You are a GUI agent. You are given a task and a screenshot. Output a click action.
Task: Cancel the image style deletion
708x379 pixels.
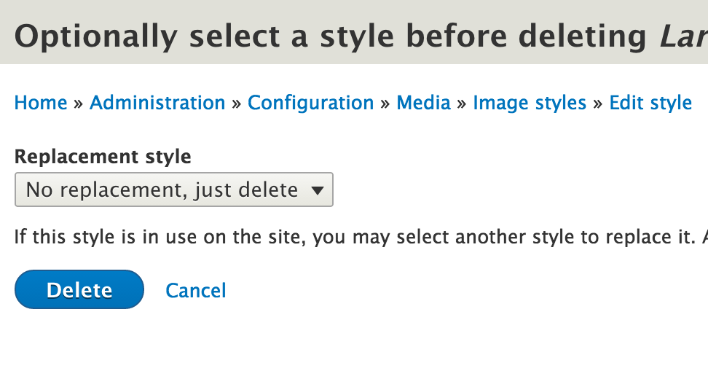pos(195,290)
